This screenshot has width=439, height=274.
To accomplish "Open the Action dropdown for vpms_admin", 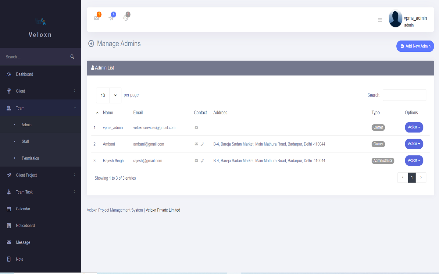I will pyautogui.click(x=414, y=127).
